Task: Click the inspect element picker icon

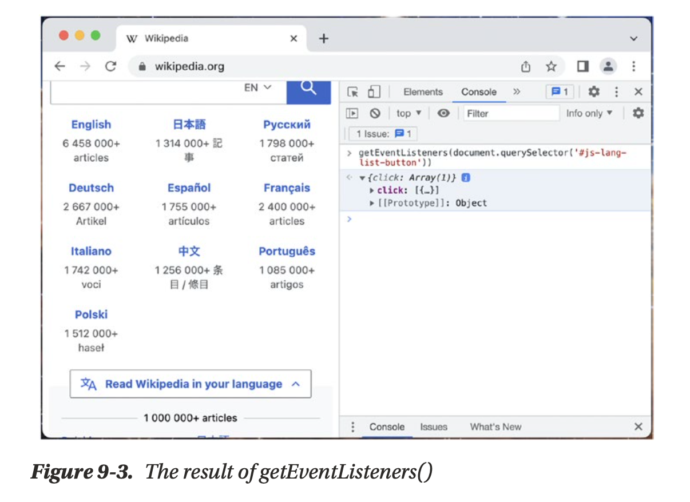Action: (352, 92)
